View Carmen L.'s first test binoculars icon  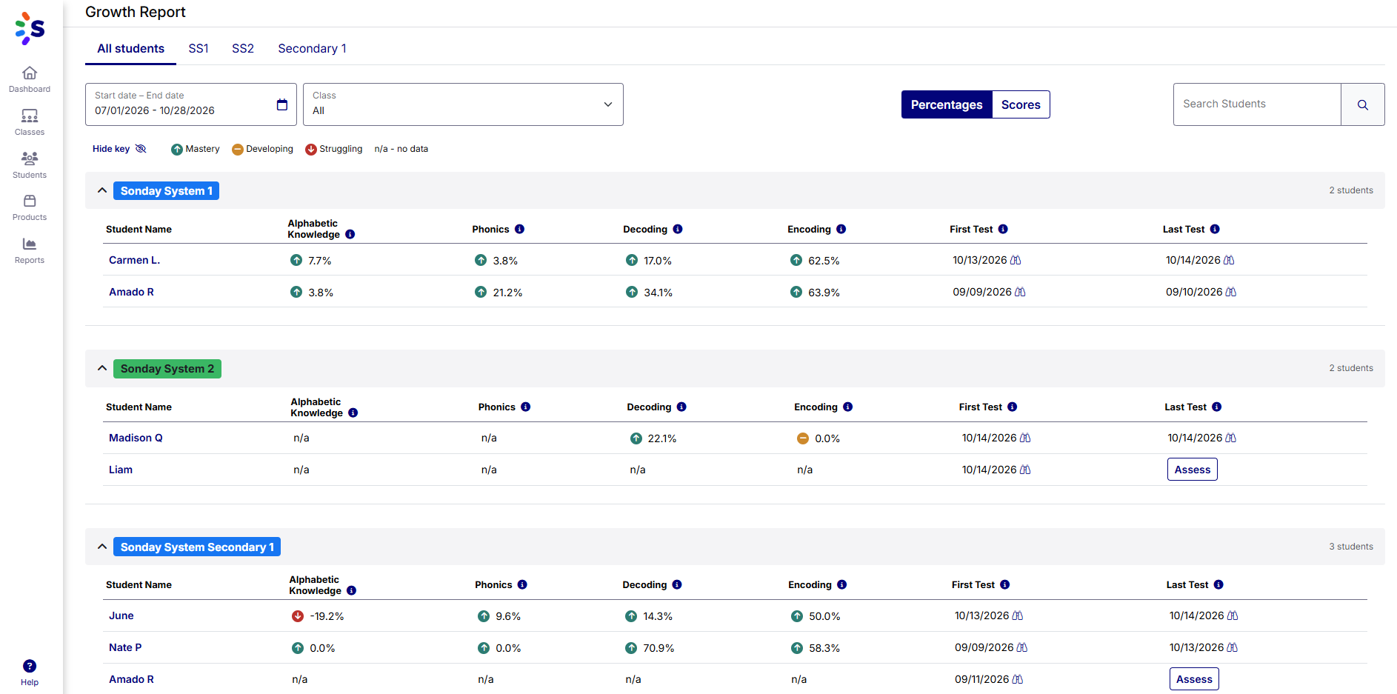click(x=1016, y=260)
